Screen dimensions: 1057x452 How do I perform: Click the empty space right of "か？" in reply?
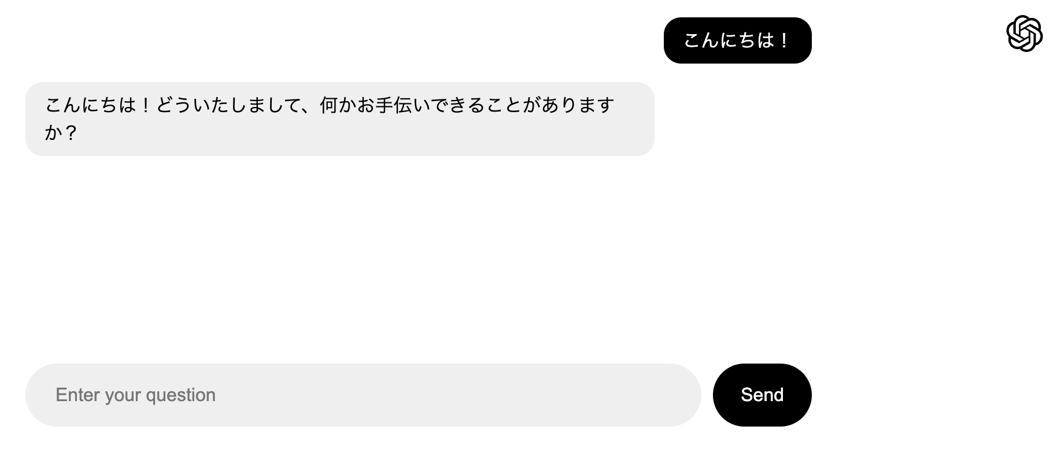347,133
